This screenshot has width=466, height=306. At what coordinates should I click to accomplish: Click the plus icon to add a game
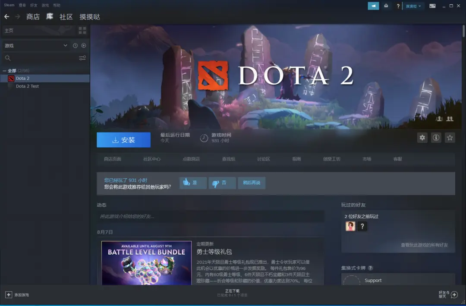[x=9, y=295]
